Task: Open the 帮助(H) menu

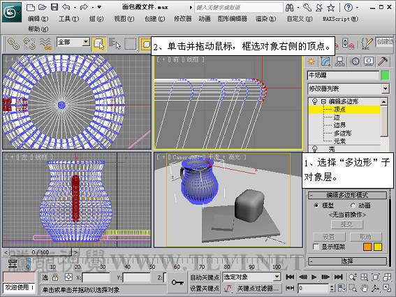Action: (x=38, y=29)
